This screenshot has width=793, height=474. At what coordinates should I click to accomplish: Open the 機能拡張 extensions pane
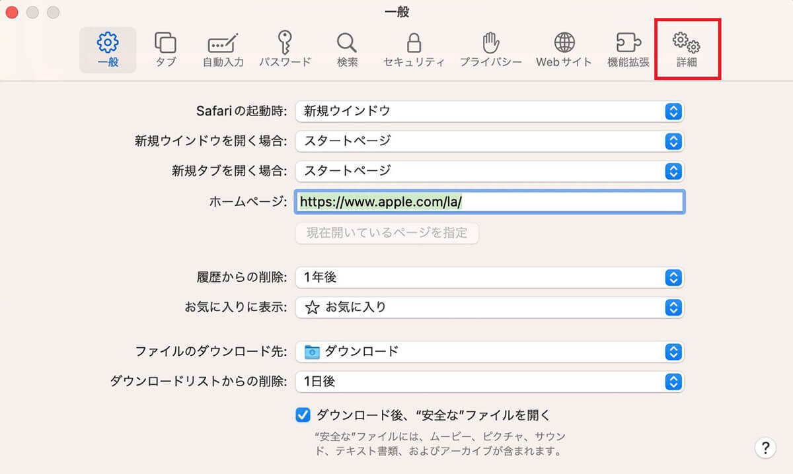(x=628, y=50)
